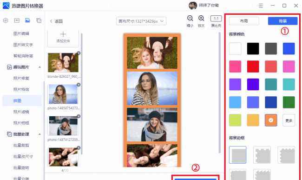Pick the magenta pink swatch

point(289,67)
